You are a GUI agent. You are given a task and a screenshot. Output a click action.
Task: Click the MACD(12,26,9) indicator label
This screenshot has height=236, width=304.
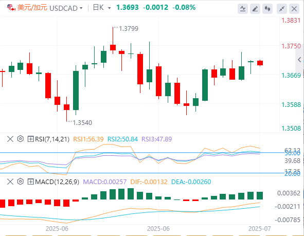click(57, 181)
